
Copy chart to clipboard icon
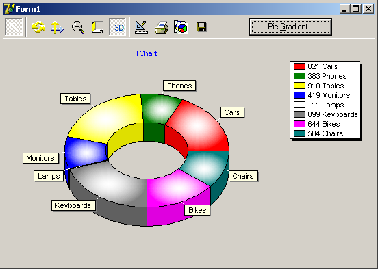(181, 27)
